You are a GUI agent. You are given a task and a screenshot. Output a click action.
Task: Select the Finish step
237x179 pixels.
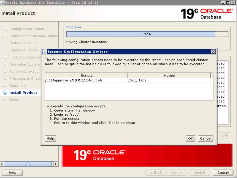tap(14, 100)
